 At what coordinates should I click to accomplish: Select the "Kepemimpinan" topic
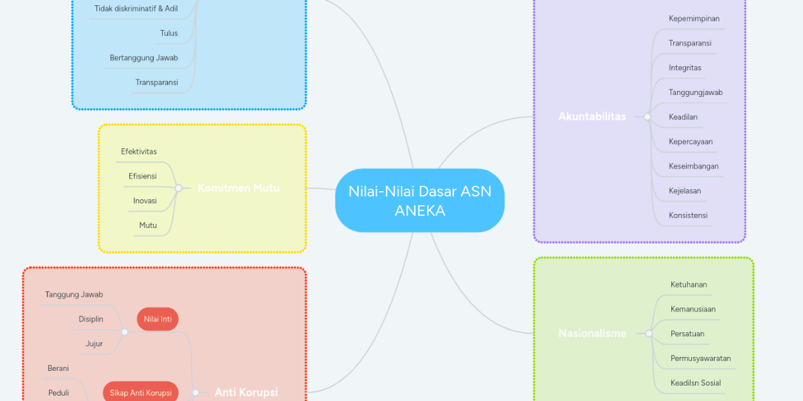click(x=693, y=19)
